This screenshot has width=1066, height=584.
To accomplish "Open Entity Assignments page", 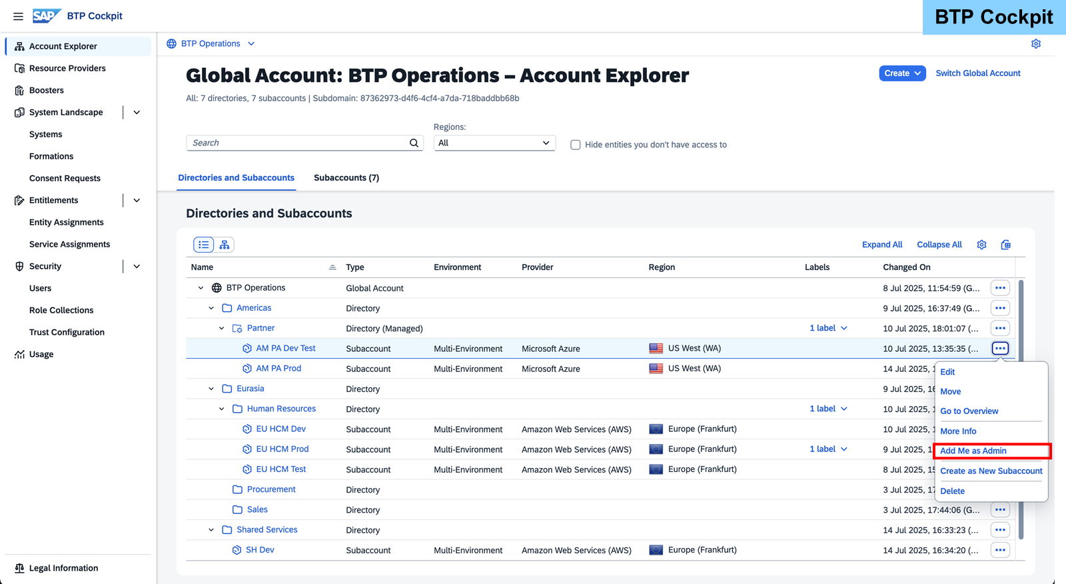I will coord(66,222).
